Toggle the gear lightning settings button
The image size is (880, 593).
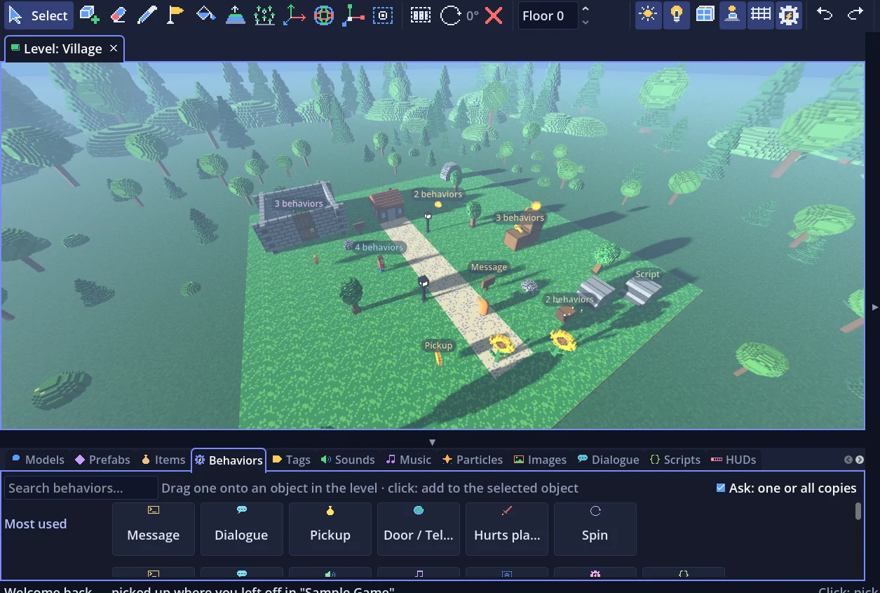tap(789, 15)
